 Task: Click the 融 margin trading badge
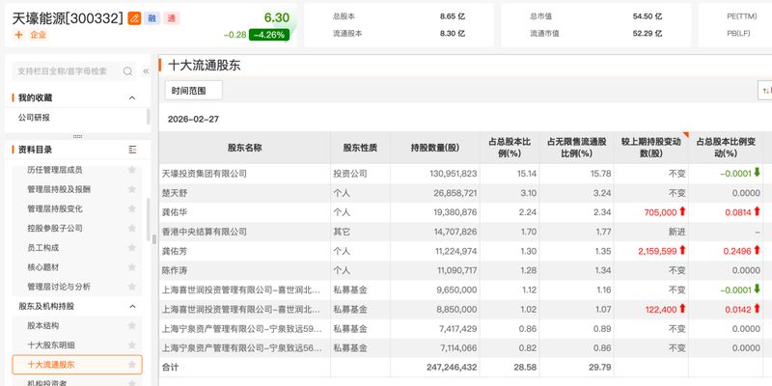pyautogui.click(x=153, y=18)
